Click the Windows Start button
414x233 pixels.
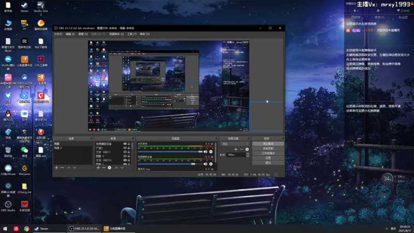[x=5, y=228]
